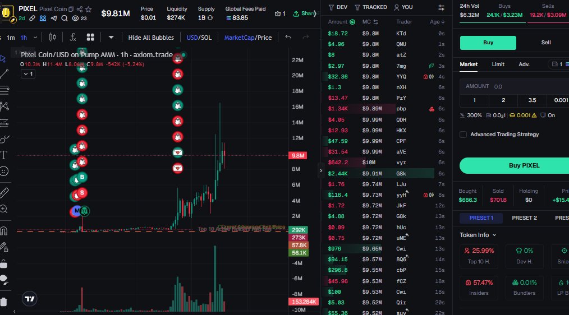Click the blue community squares icon
This screenshot has width=569, height=315.
pyautogui.click(x=43, y=18)
